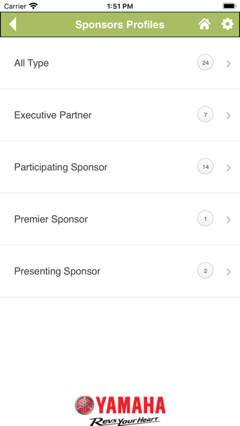The image size is (240, 426).
Task: Expand chevron beside Executive Partner
Action: [x=228, y=116]
